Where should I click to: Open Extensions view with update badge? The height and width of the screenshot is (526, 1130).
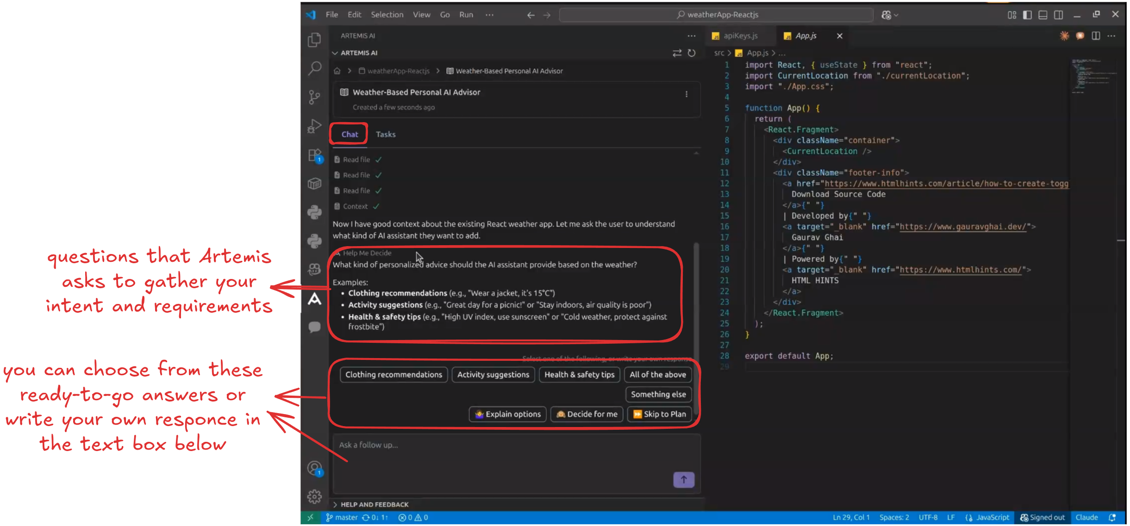(314, 155)
